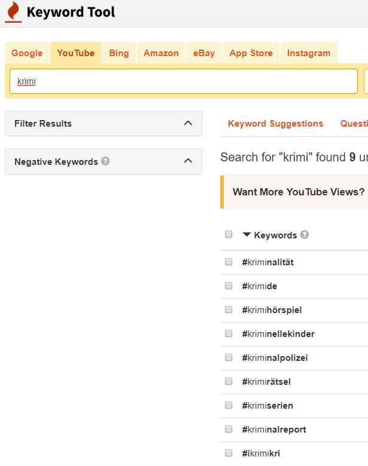The image size is (368, 466).
Task: Check the #krimiserien checkbox
Action: point(229,405)
